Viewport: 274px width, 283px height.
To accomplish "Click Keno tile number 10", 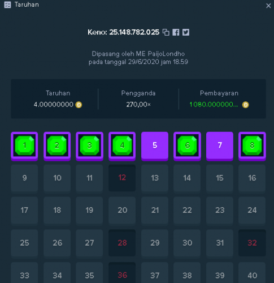I will point(57,178).
